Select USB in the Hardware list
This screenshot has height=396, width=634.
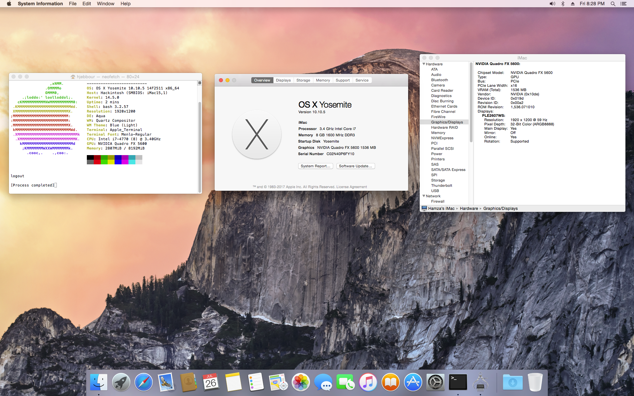pyautogui.click(x=435, y=191)
